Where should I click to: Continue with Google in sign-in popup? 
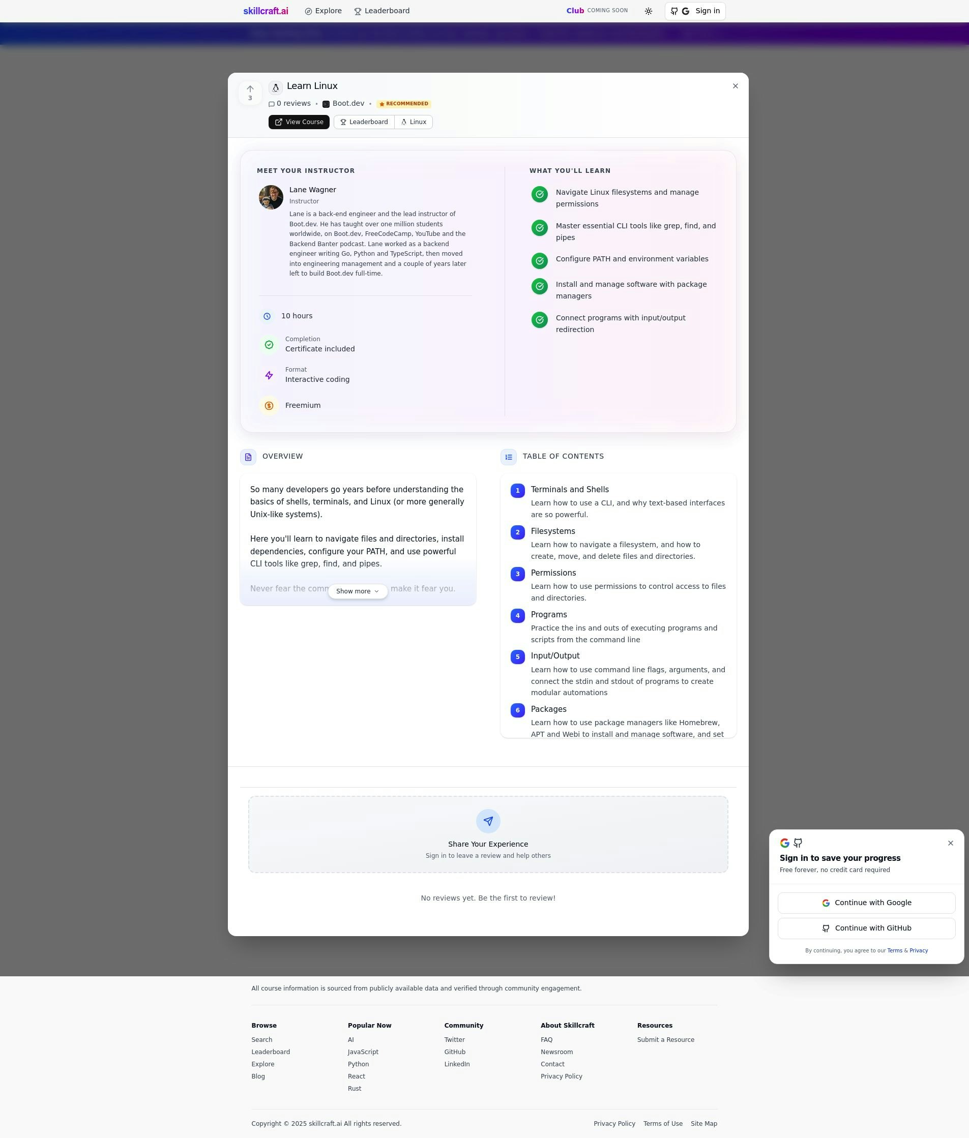point(866,903)
